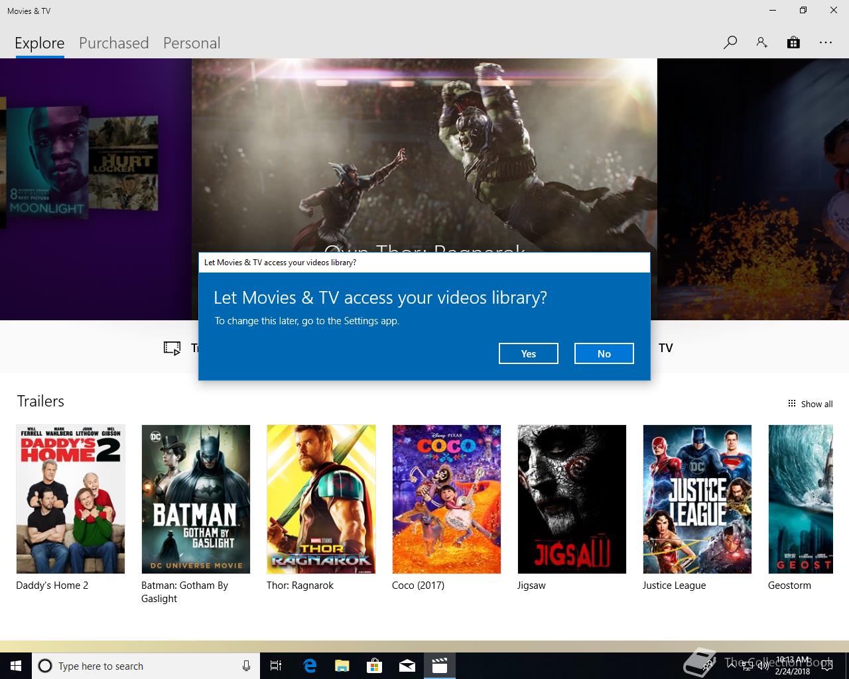The height and width of the screenshot is (679, 849).
Task: Click the Trailers section heading
Action: tap(40, 401)
